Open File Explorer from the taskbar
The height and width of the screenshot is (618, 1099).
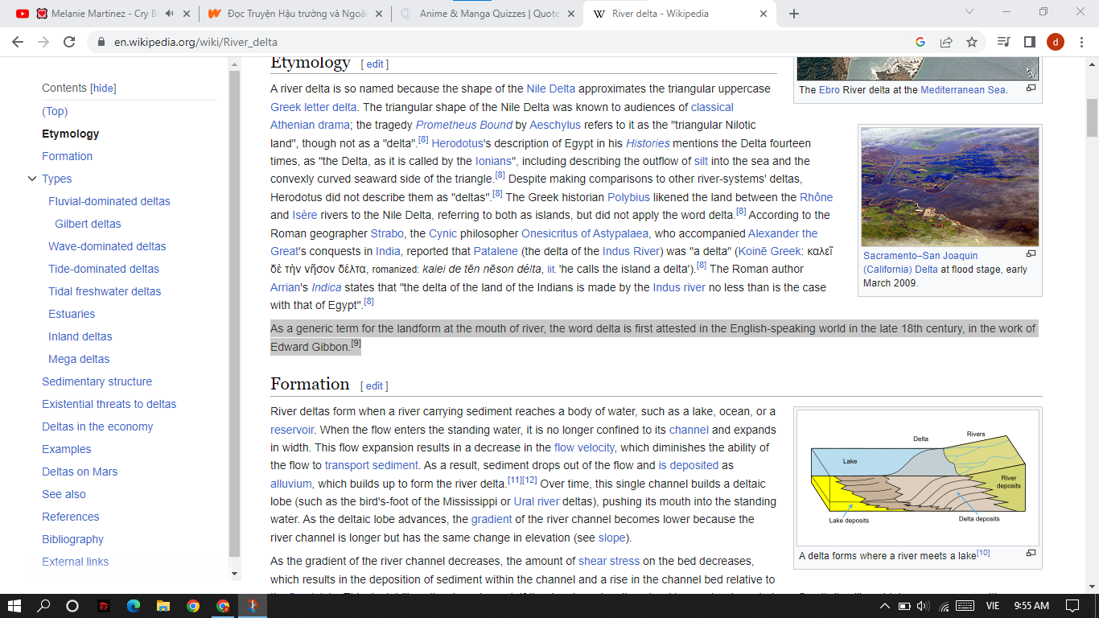tap(163, 605)
